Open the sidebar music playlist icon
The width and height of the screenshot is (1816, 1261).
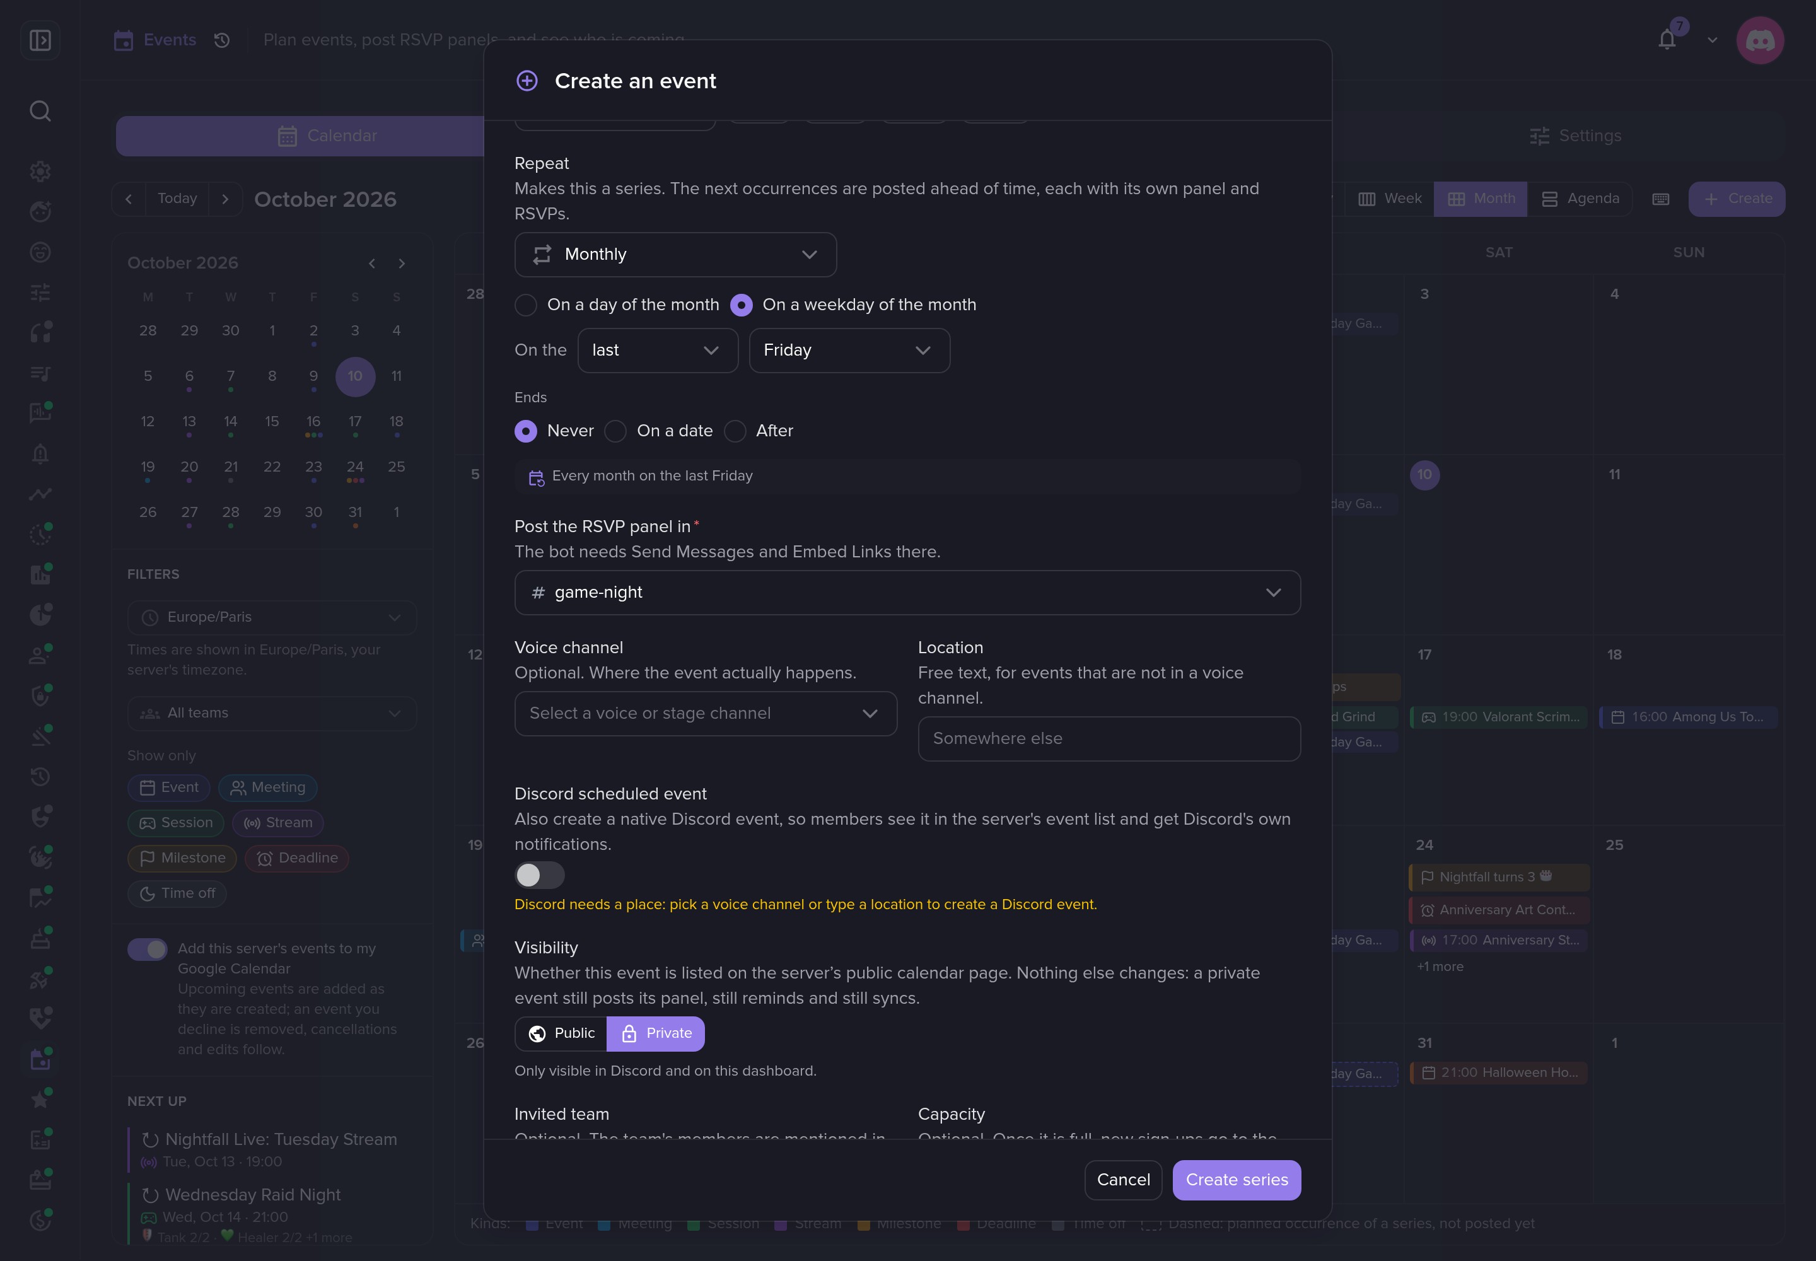[40, 373]
